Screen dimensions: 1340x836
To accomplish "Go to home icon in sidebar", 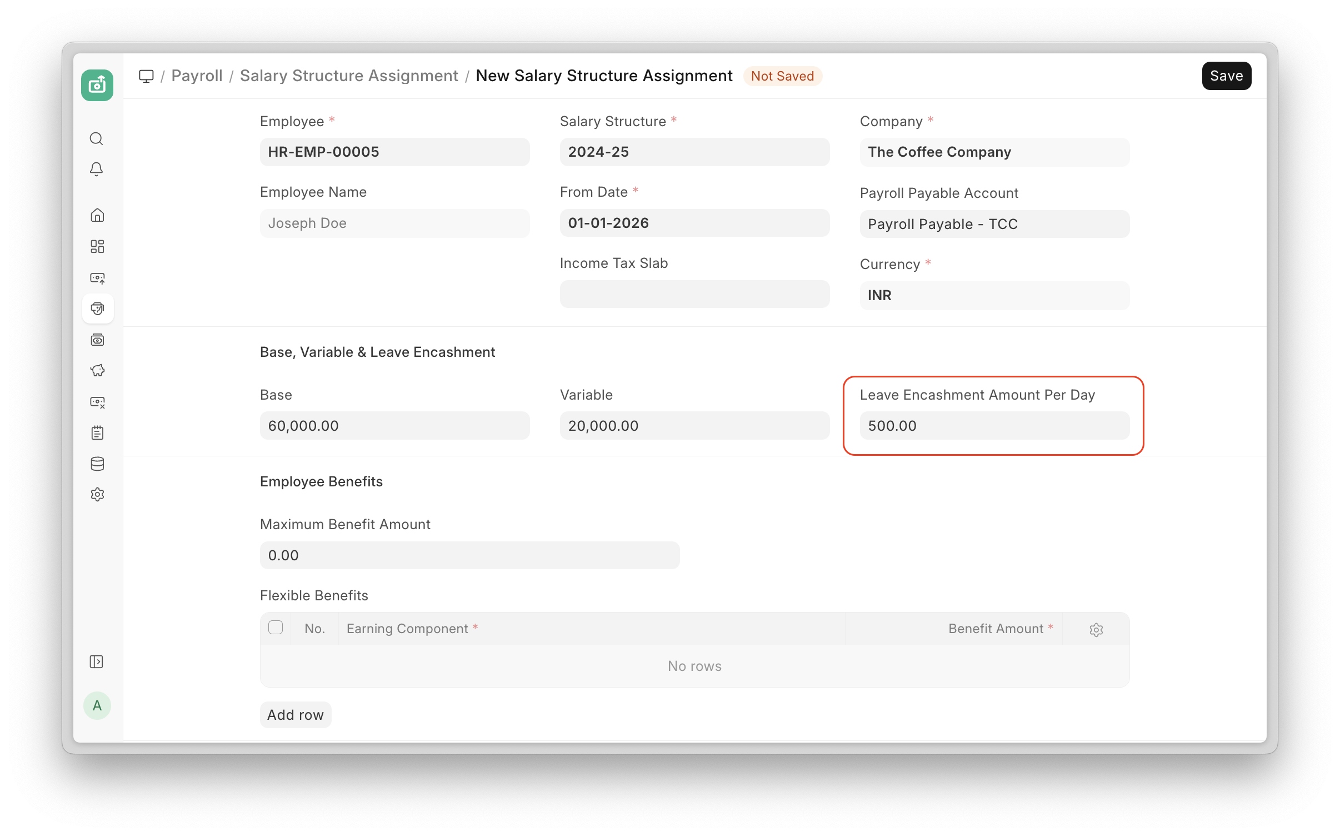I will point(97,215).
